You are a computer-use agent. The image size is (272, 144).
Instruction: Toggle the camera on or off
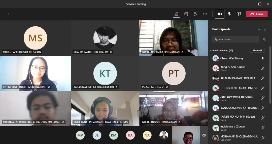click(220, 14)
